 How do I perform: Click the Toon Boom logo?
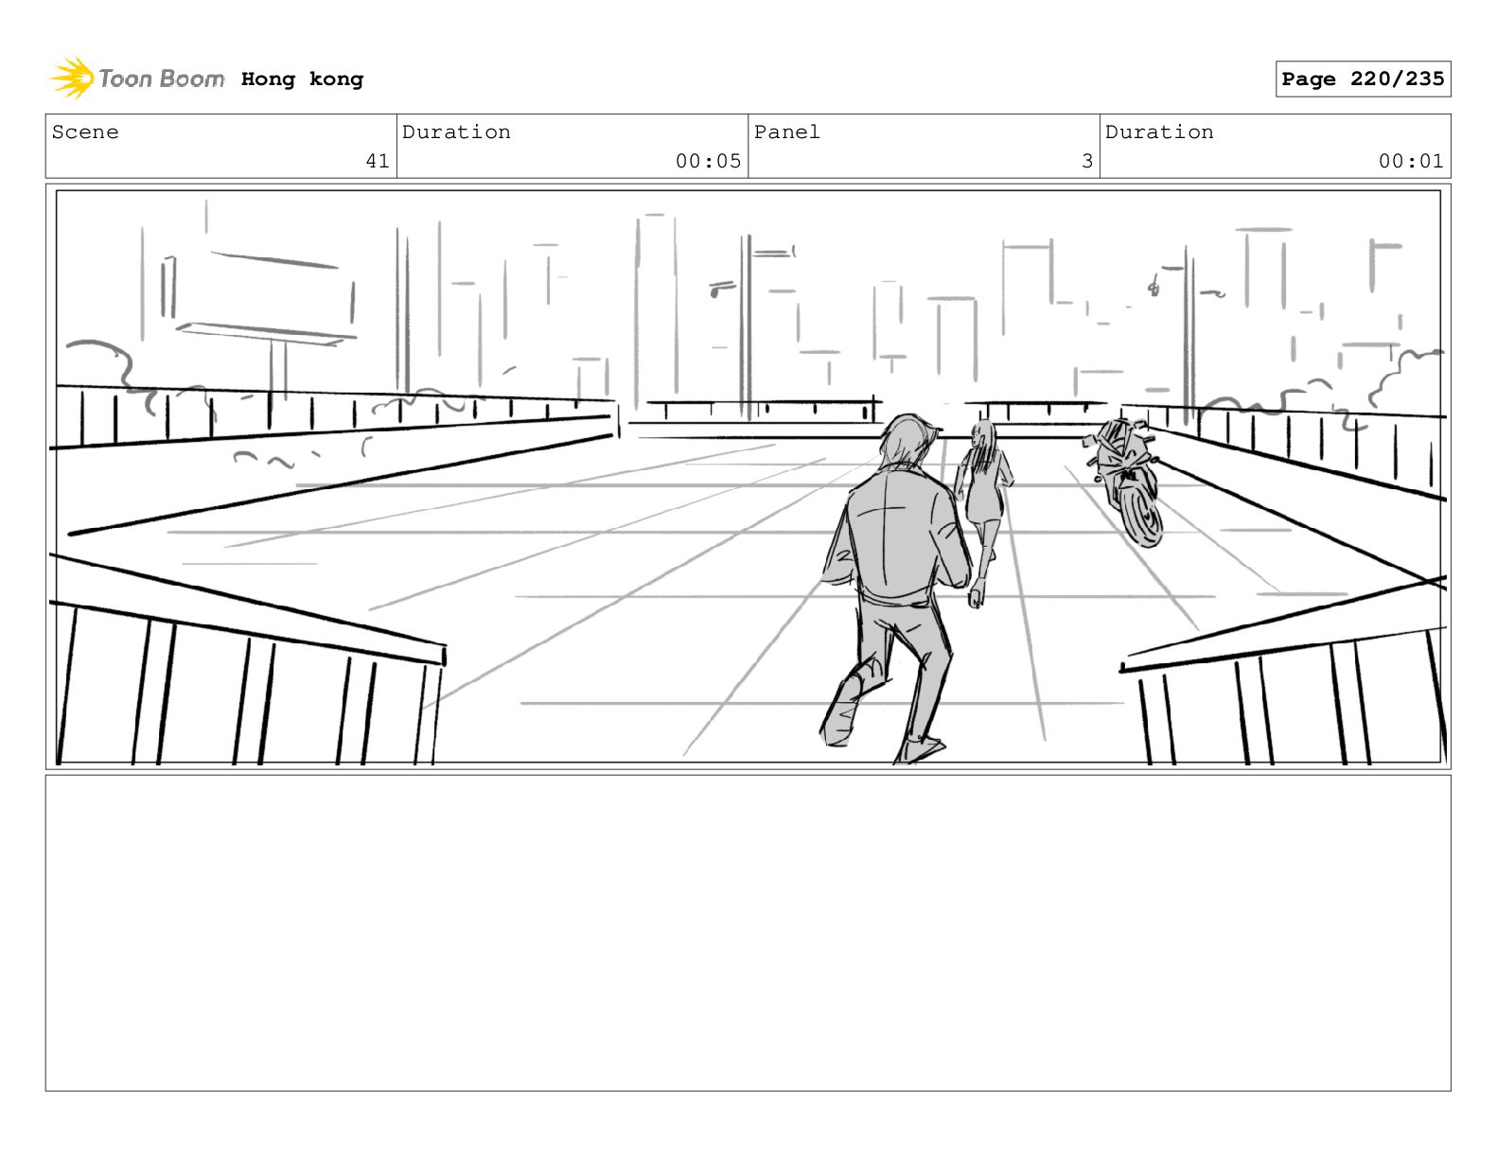[137, 78]
